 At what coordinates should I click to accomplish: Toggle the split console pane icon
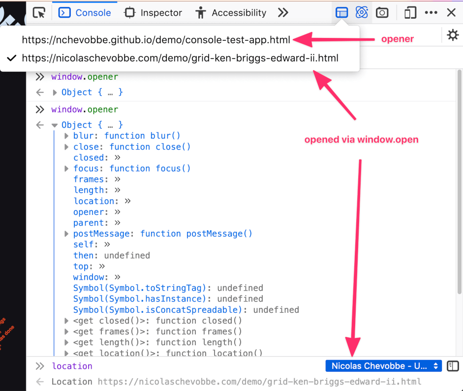point(341,12)
